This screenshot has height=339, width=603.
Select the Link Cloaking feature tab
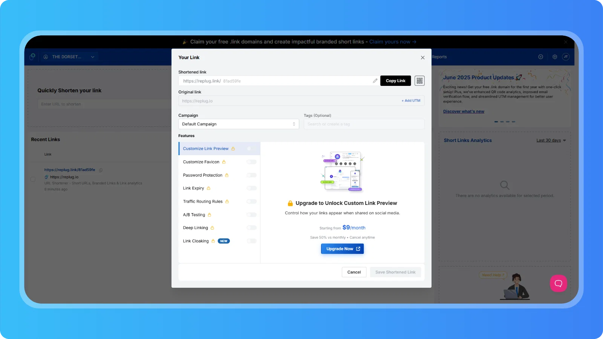(x=219, y=241)
